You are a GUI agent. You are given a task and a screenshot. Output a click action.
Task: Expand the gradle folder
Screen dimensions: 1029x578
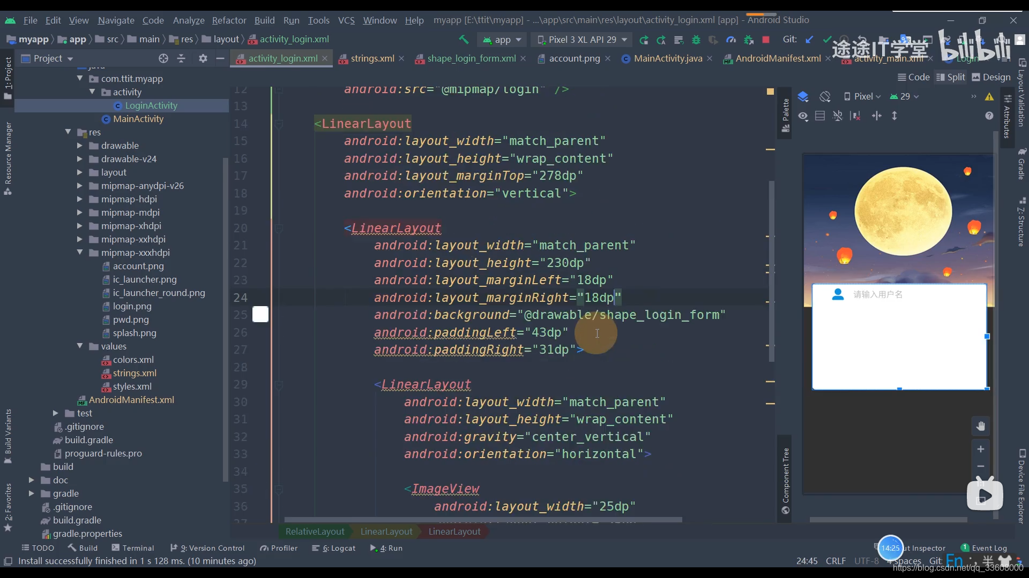[x=31, y=493]
